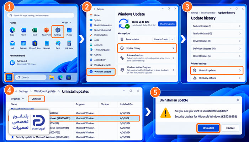This screenshot has height=142, width=249.
Task: Expand Quality Updates (12)
Action: click(217, 33)
